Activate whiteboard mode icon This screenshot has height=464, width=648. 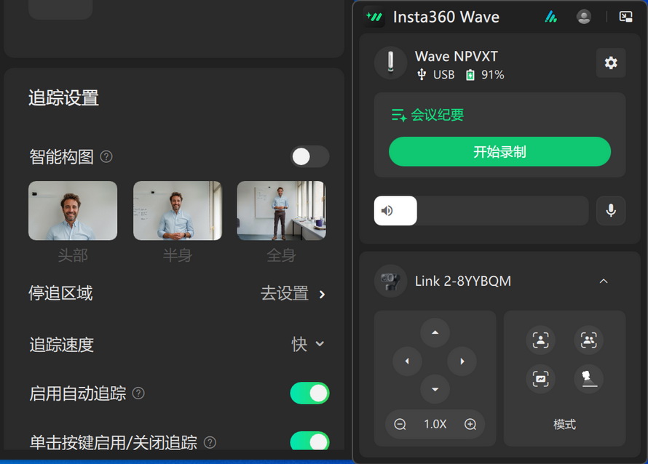(540, 378)
